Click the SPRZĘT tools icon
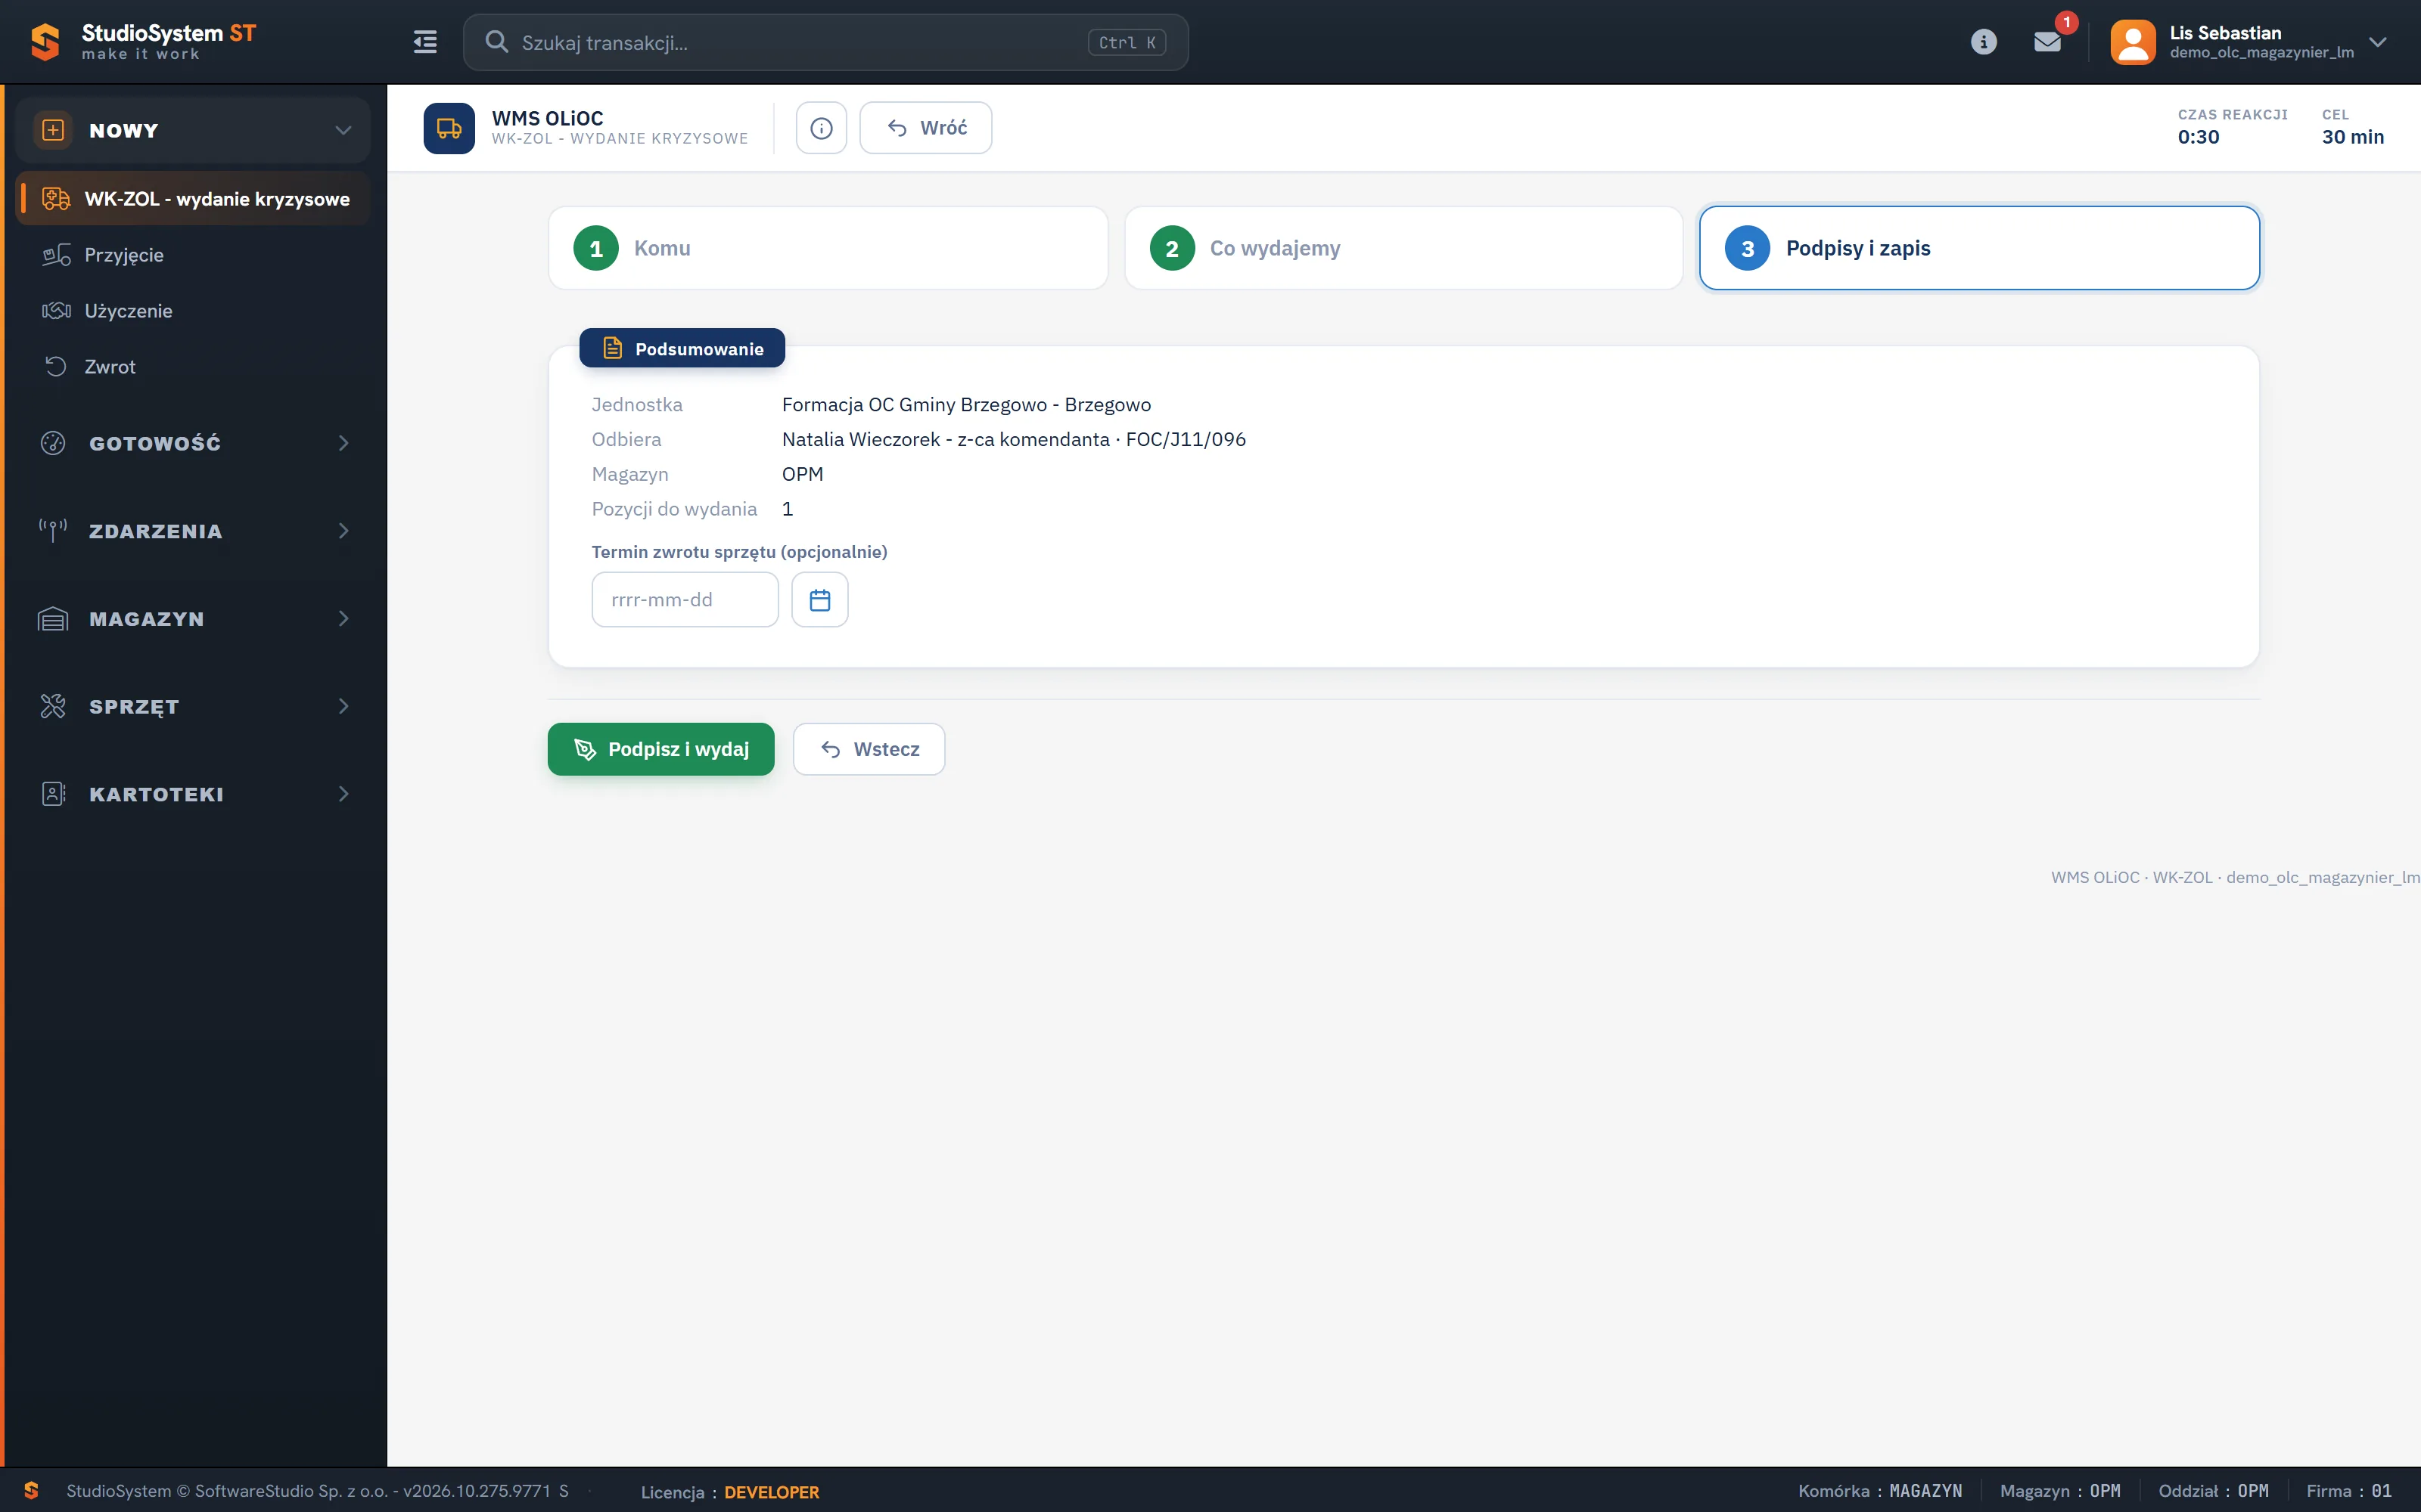The width and height of the screenshot is (2421, 1512). (x=53, y=706)
